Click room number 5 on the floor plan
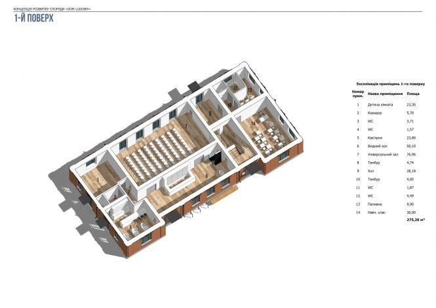The width and height of the screenshot is (436, 308). point(130,227)
